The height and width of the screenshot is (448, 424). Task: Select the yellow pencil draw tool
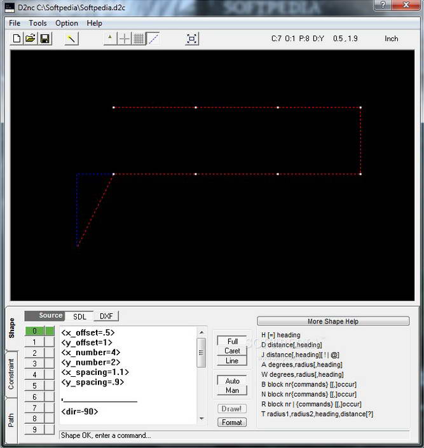71,39
